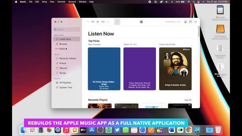Viewport: 242px width, 136px height.
Task: Open the battery status showing 100%
Action: click(x=180, y=2)
